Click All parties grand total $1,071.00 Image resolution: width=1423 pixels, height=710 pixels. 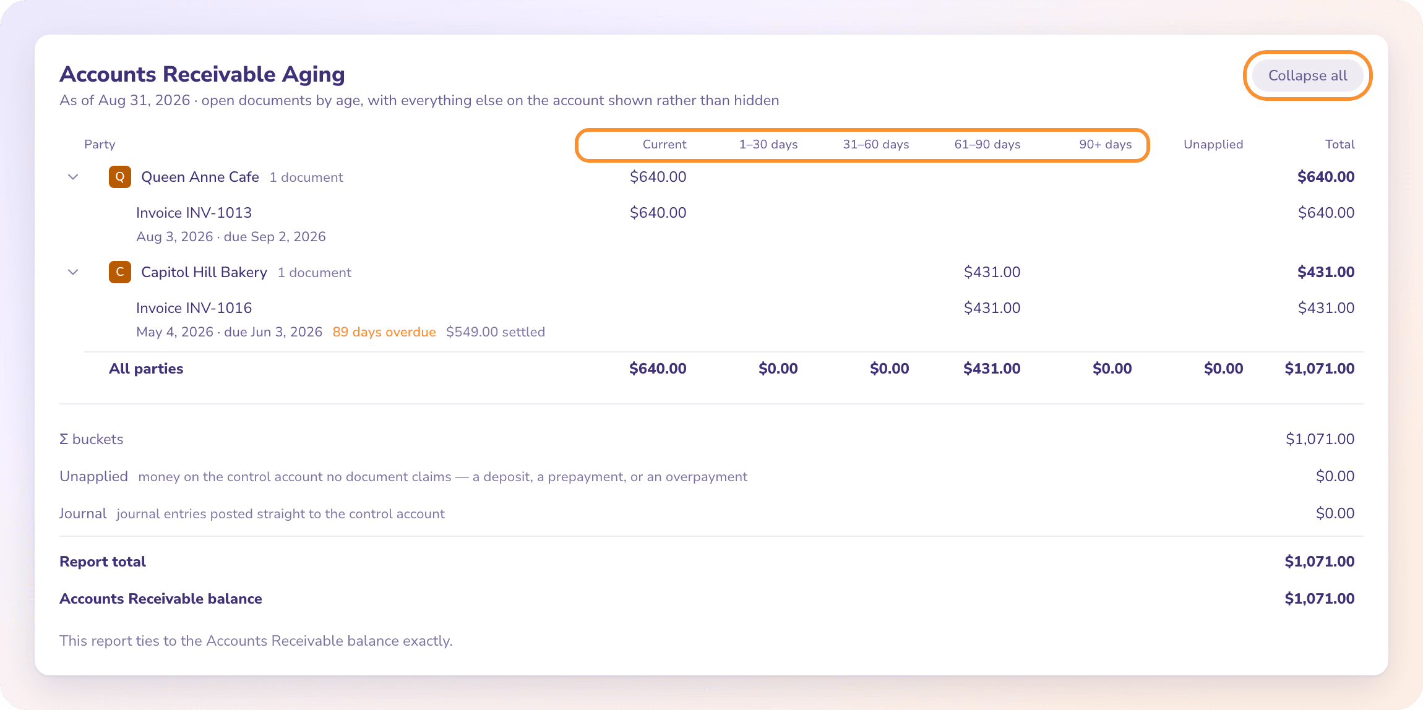pos(1320,369)
